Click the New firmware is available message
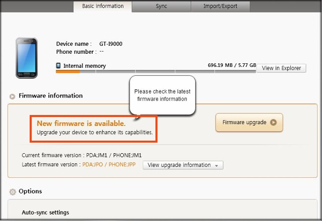Viewport: 322px width, 221px height. [x=81, y=124]
